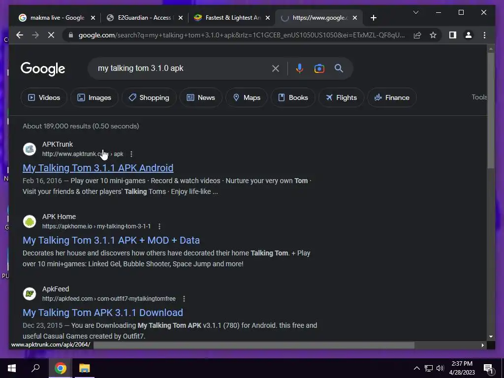
Task: Start voice search with the microphone
Action: click(300, 68)
